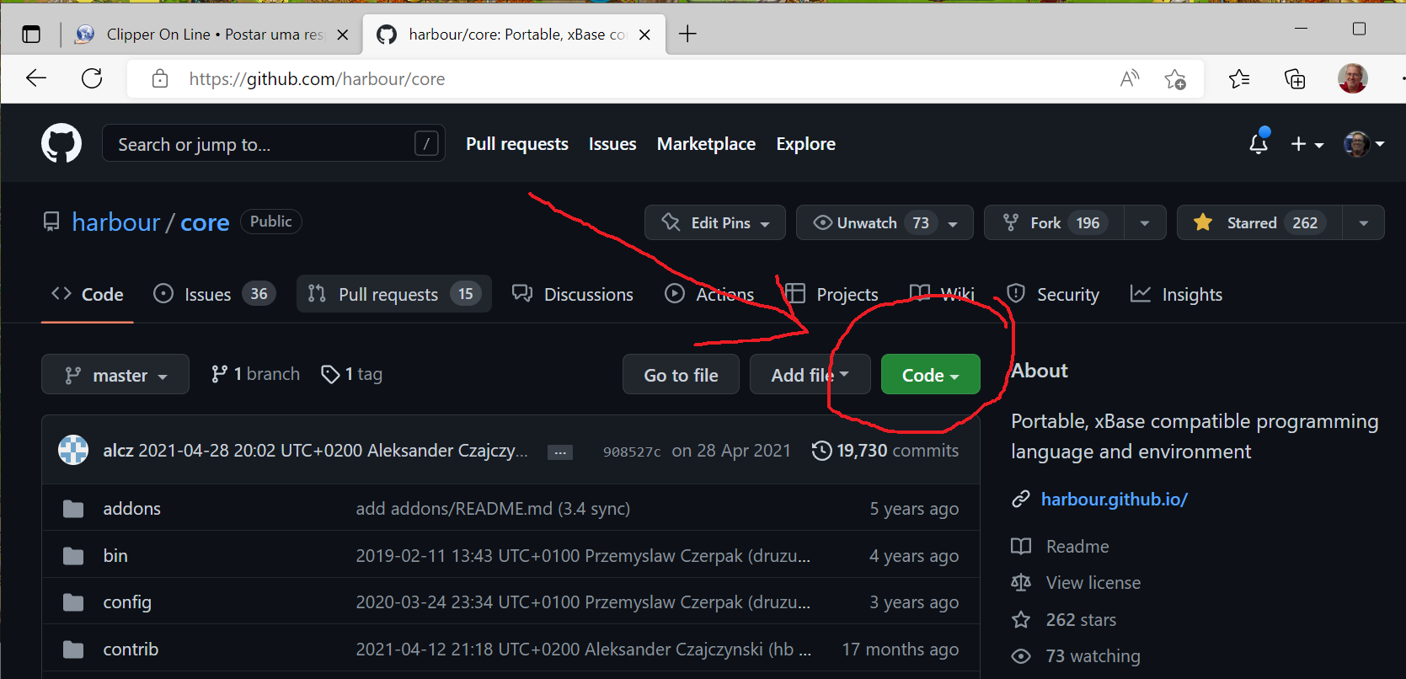Open the addons/README.md commit message

[x=493, y=509]
